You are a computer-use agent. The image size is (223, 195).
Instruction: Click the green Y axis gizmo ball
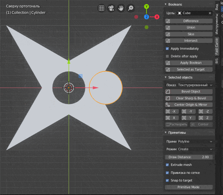point(146,6)
